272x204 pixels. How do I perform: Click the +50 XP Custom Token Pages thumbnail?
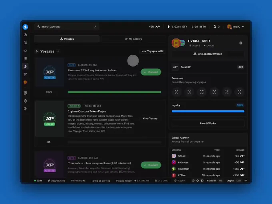point(50,119)
